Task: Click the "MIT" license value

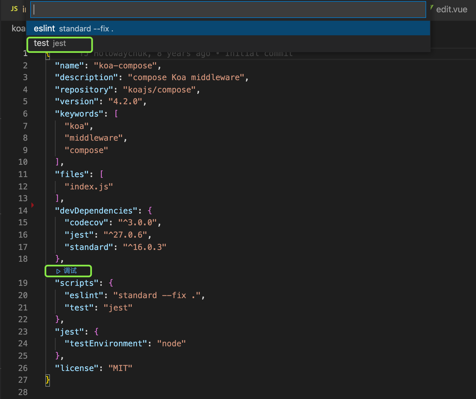Action: pyautogui.click(x=120, y=368)
